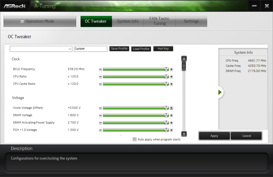Click the Custom profile name field

point(91,49)
